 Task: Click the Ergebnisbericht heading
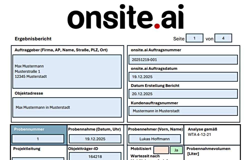33,39
